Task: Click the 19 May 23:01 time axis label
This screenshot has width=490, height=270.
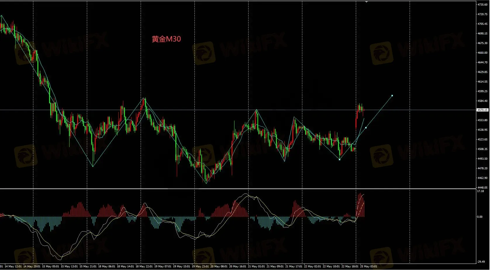Action: 200,266
